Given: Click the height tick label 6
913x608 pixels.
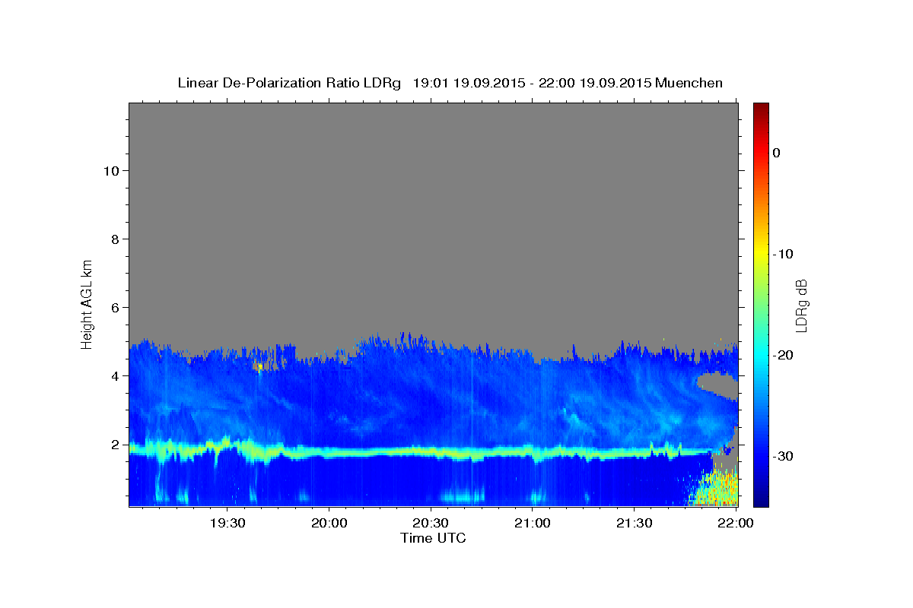Looking at the screenshot, I should tap(114, 307).
